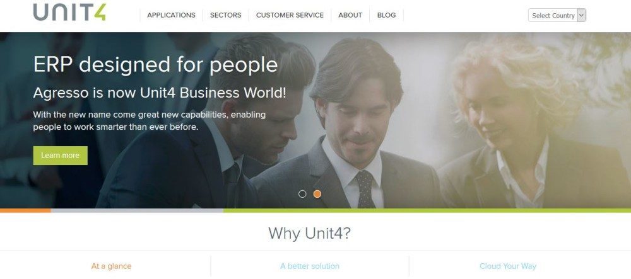
Task: Open the Applications menu
Action: pyautogui.click(x=171, y=15)
